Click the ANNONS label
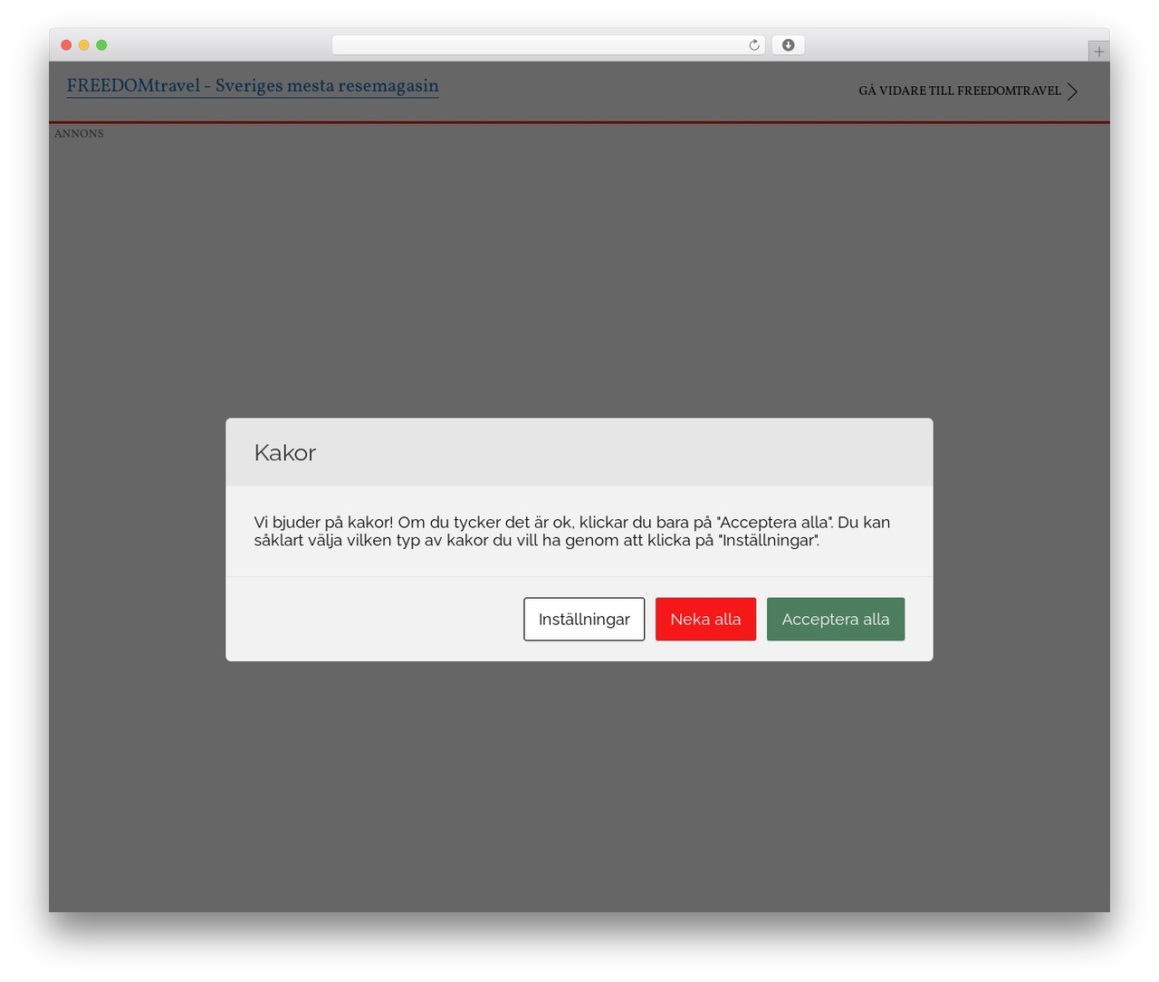 click(79, 134)
